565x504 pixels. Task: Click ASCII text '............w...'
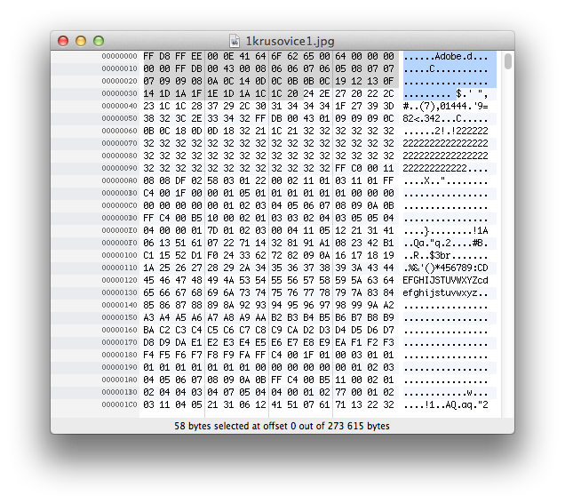point(445,392)
